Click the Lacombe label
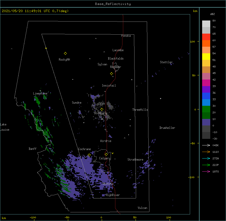Viewport: 226px width, 221px height. [x=118, y=50]
